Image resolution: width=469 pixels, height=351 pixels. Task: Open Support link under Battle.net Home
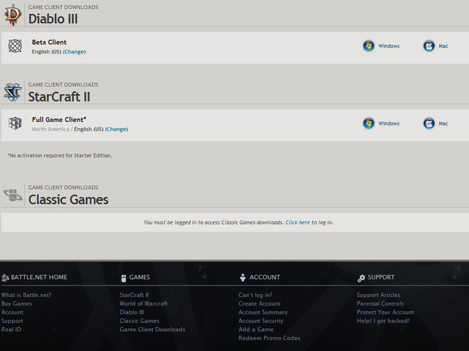(x=12, y=321)
